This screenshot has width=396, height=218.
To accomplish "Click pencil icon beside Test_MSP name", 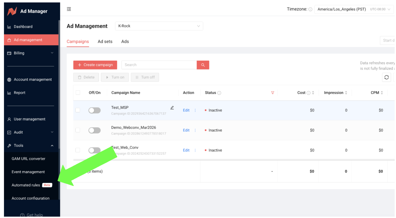I will (x=172, y=108).
